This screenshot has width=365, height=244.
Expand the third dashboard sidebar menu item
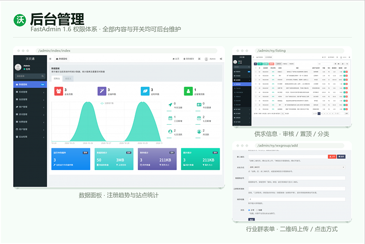(x=30, y=99)
